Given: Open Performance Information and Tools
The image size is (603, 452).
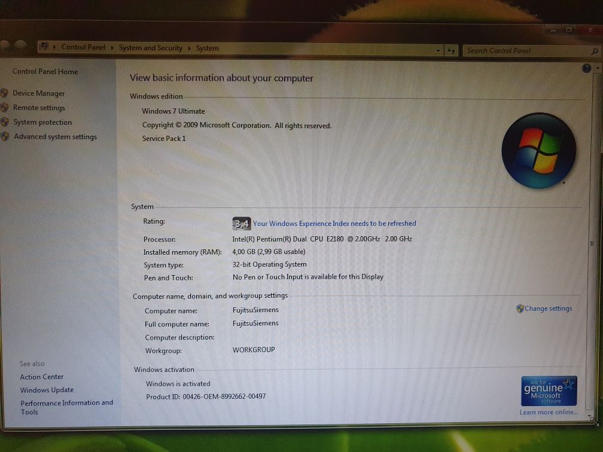Looking at the screenshot, I should pyautogui.click(x=66, y=407).
